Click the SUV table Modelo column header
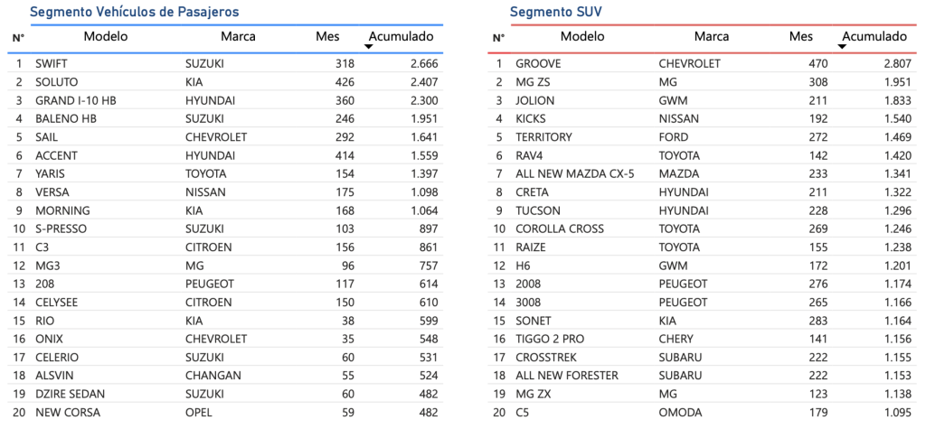This screenshot has width=926, height=429. click(582, 36)
